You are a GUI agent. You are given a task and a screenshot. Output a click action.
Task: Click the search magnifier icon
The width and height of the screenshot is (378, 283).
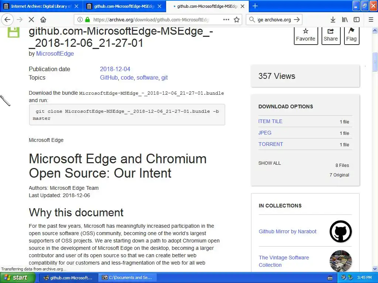point(252,20)
